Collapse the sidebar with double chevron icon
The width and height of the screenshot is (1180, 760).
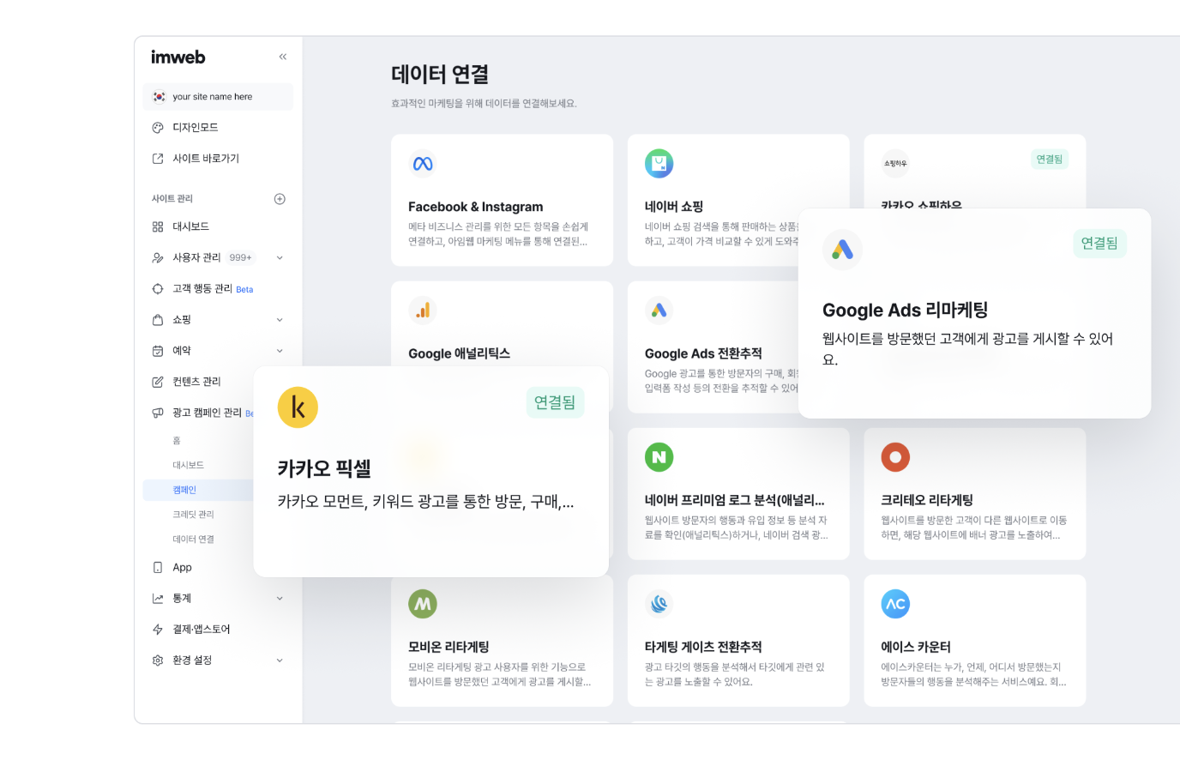click(282, 57)
